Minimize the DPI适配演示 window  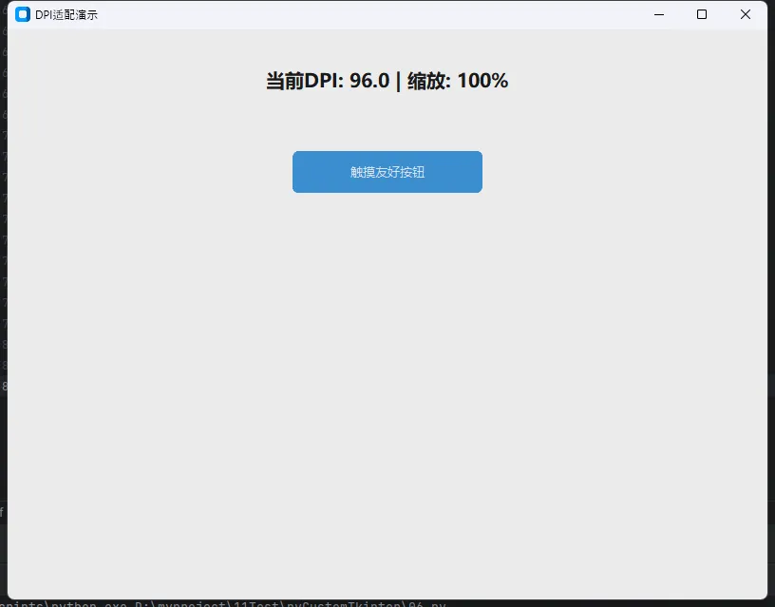click(x=658, y=14)
